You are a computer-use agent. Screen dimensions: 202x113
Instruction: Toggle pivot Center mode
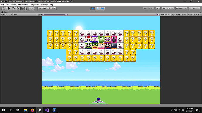point(42,8)
